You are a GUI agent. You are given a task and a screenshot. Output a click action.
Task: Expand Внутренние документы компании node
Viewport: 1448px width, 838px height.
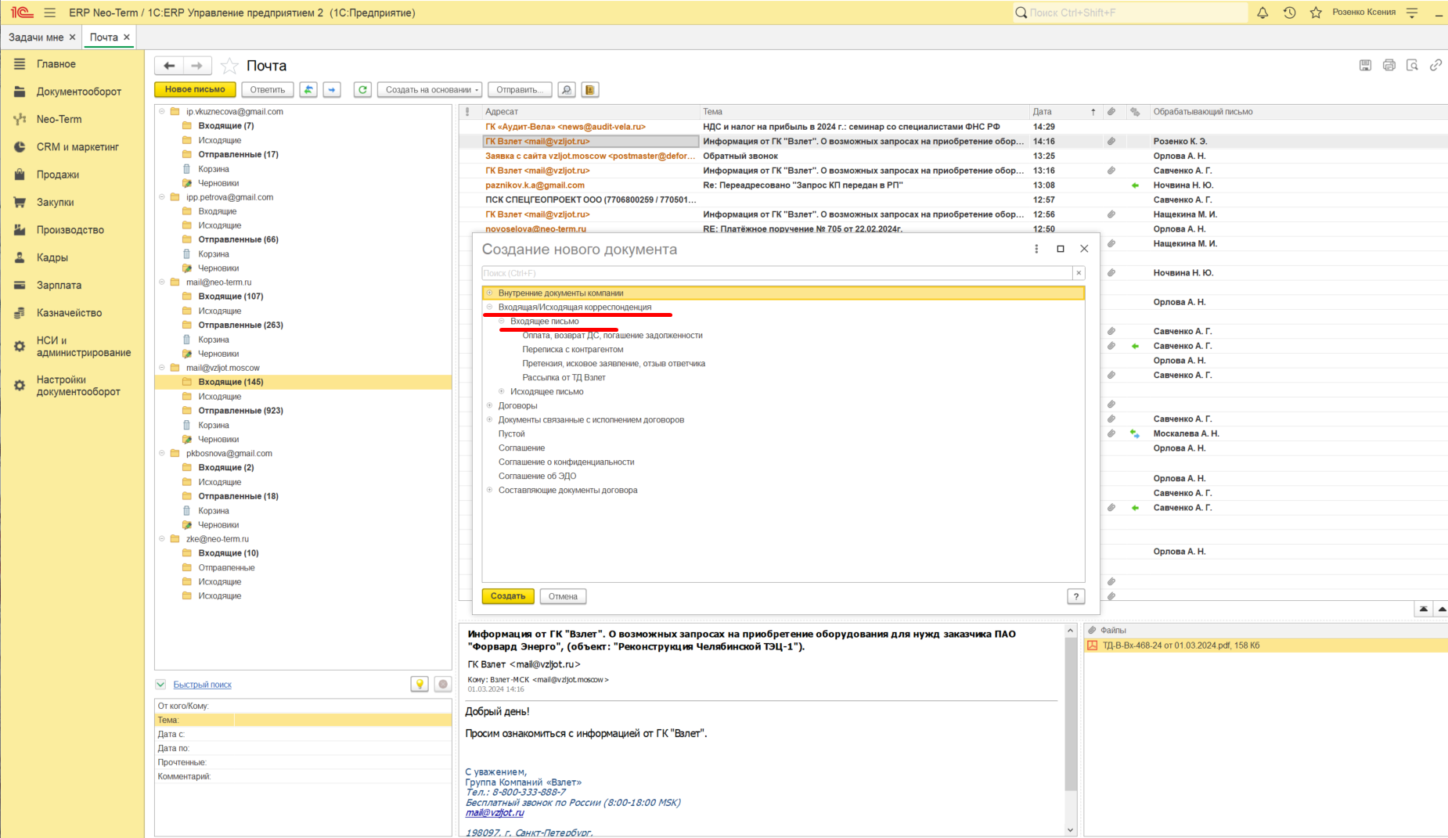point(490,293)
